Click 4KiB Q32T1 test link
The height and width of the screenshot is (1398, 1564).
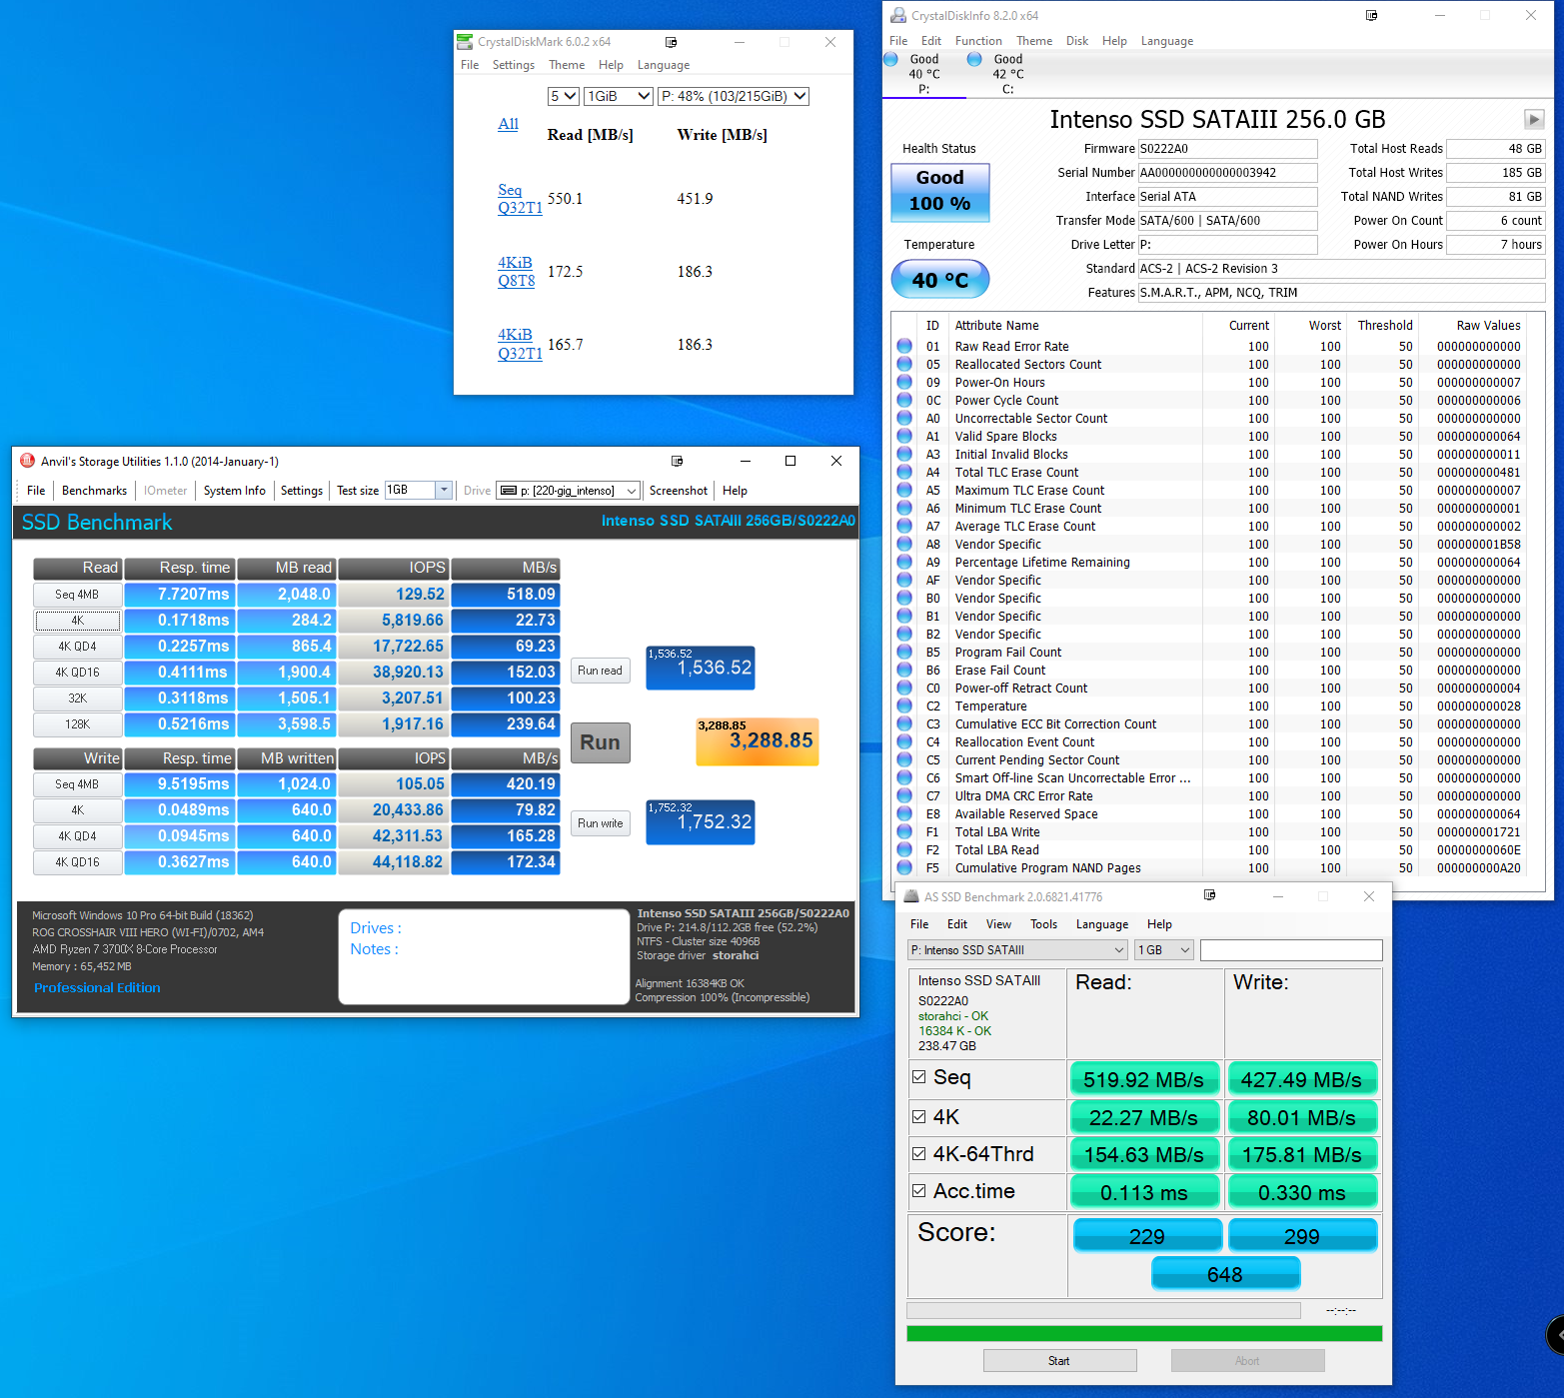[x=520, y=344]
